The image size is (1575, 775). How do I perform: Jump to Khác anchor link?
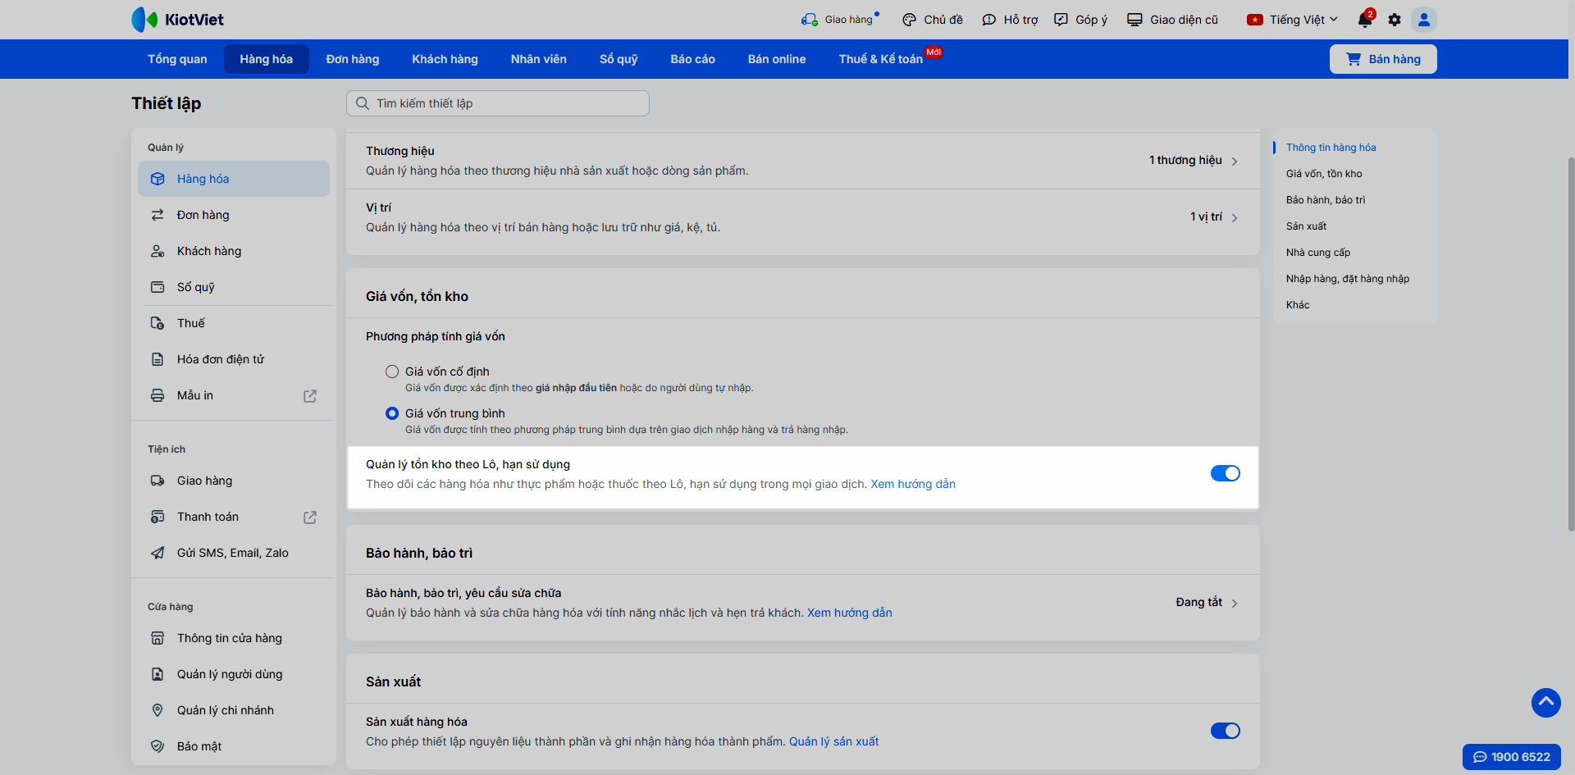(x=1298, y=305)
